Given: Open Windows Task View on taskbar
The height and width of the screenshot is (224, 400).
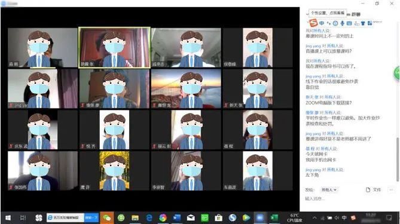Looking at the screenshot, I should [x=23, y=217].
